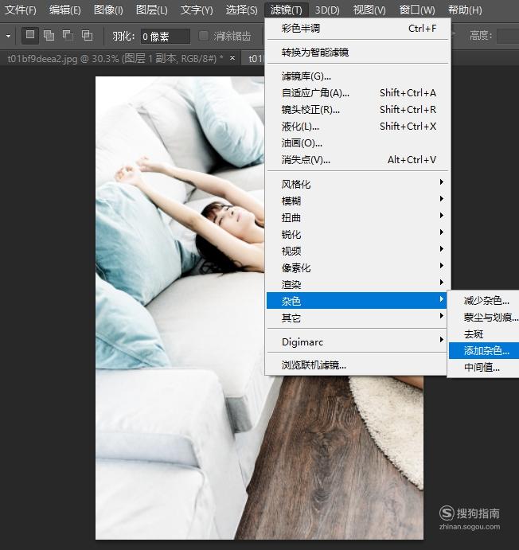Open the 图像(I) menu
This screenshot has height=550, width=519.
(x=108, y=10)
